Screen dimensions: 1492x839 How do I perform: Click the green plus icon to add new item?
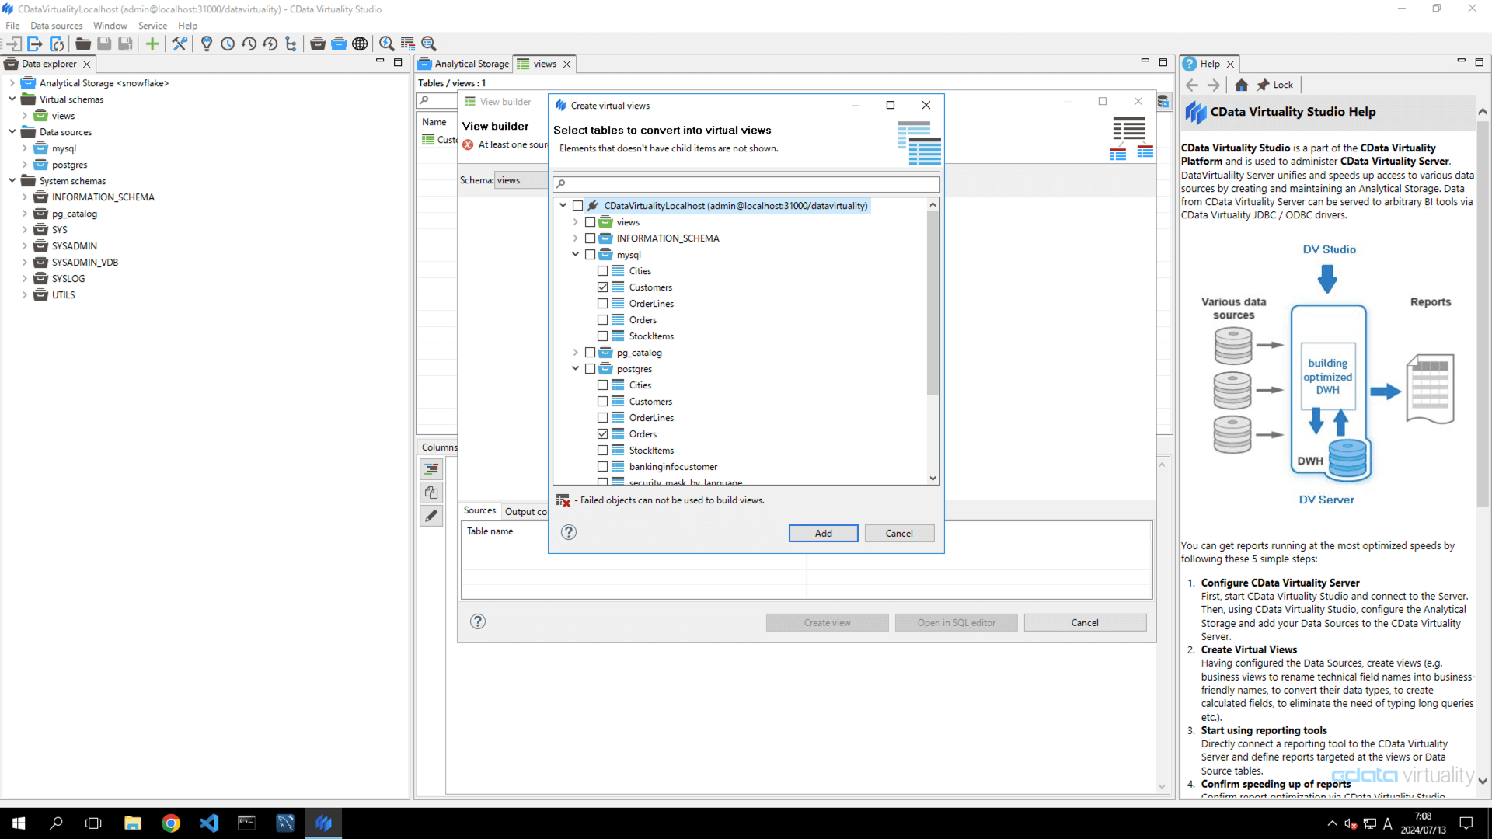[x=152, y=44]
